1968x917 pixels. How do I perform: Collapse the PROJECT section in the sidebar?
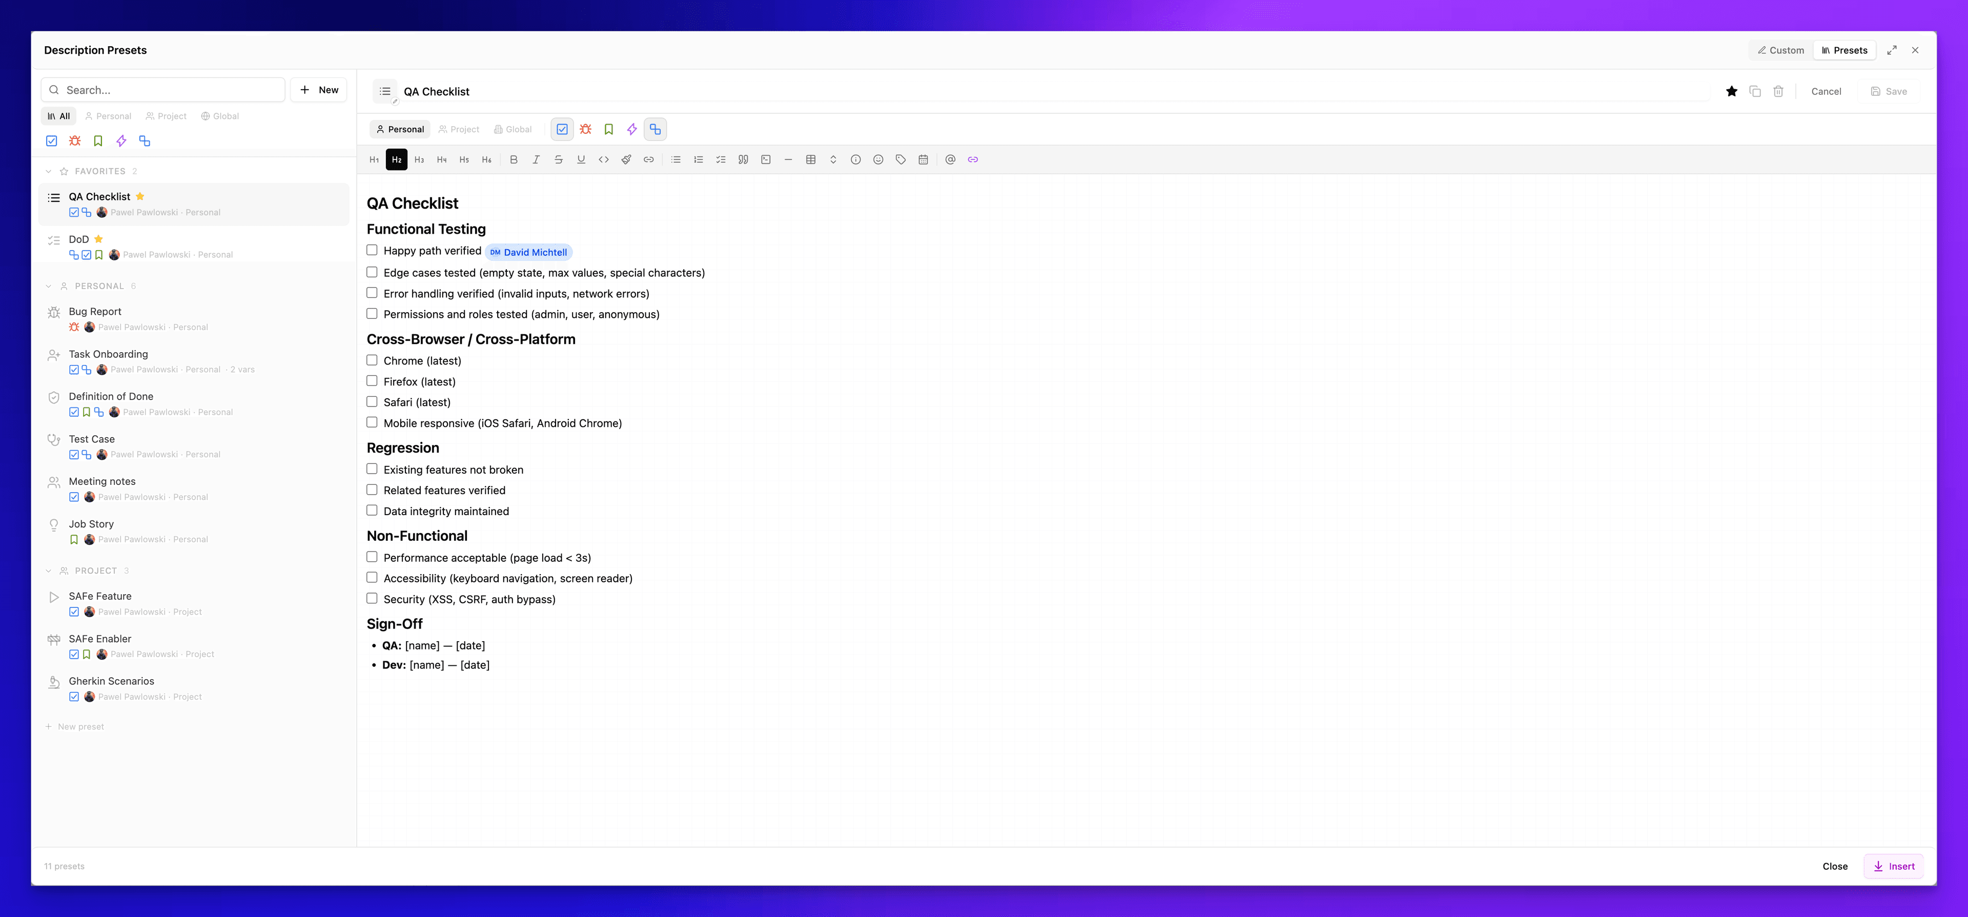click(47, 570)
